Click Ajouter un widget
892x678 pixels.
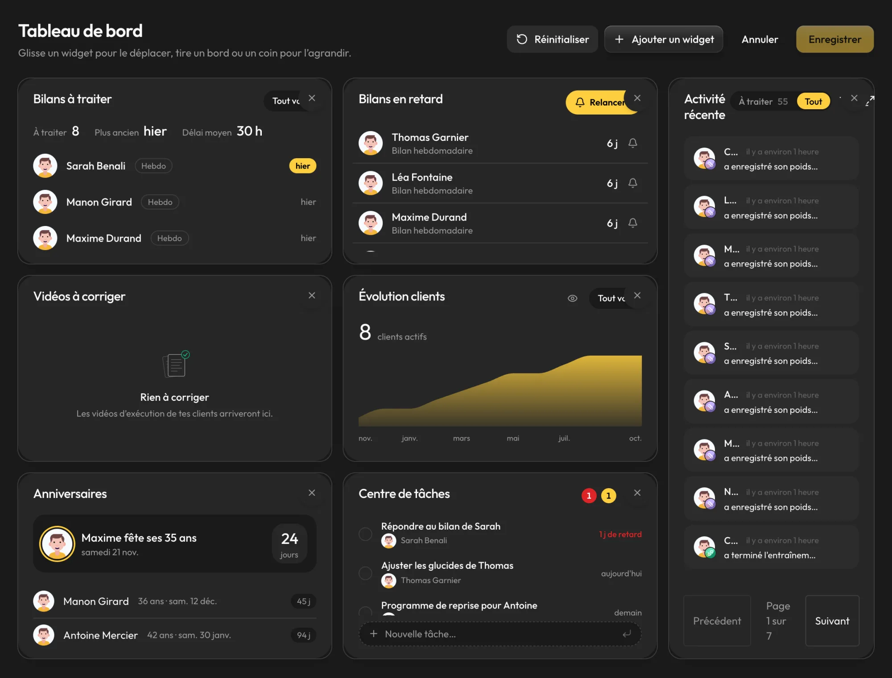[664, 39]
